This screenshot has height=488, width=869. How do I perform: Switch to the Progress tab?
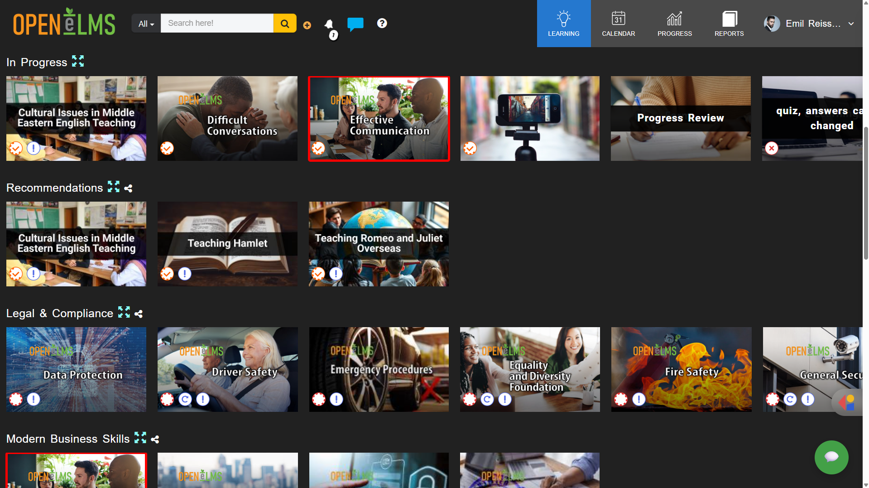[x=674, y=23]
